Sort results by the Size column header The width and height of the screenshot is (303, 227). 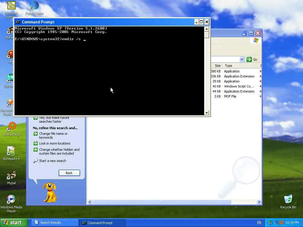(x=216, y=66)
